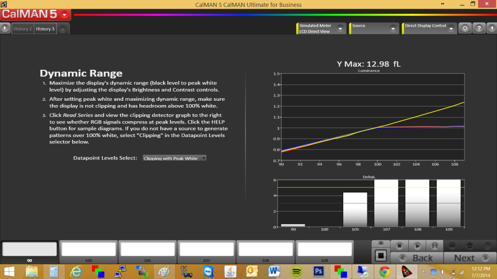Screen dimensions: 497x279
Task: Click the refresh cycle icon
Action: pos(470,246)
